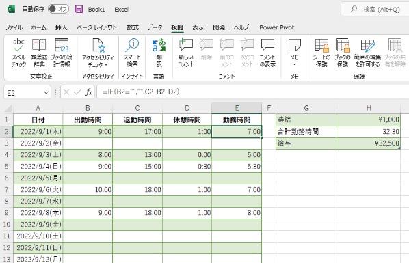The width and height of the screenshot is (409, 263).
Task: Click header cell 出勤時間
Action: (x=88, y=120)
